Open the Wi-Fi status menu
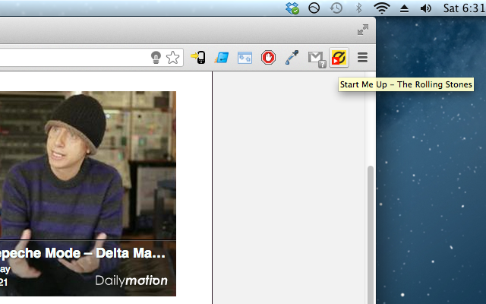This screenshot has width=486, height=304. [x=381, y=8]
